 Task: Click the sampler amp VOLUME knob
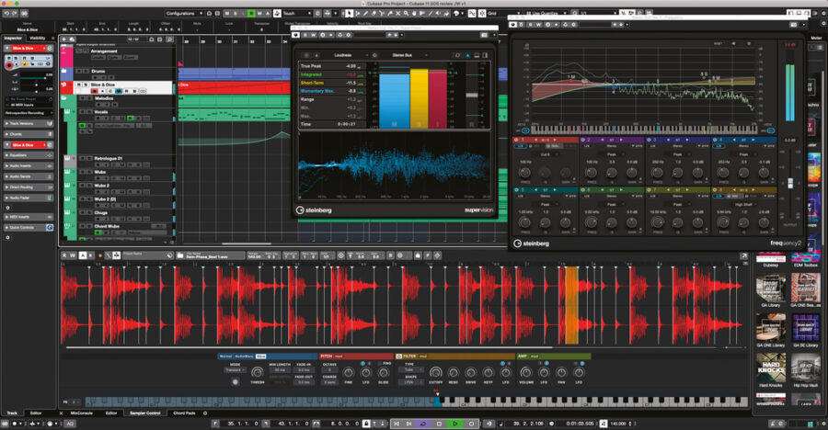point(526,373)
